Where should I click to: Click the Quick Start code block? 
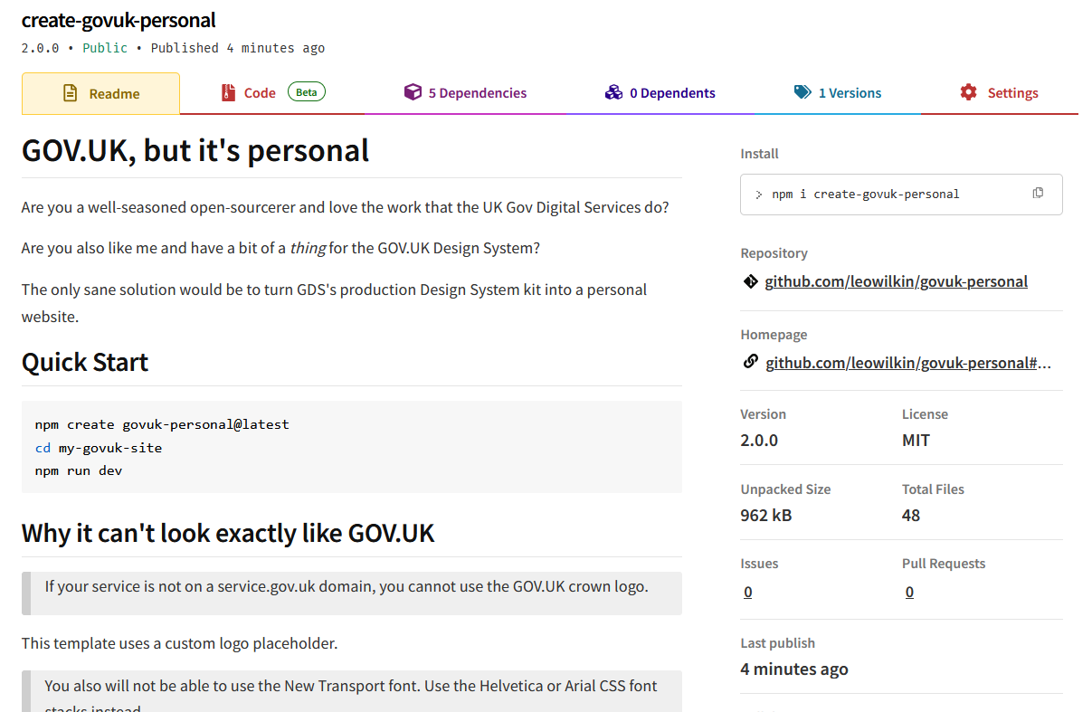pos(352,447)
